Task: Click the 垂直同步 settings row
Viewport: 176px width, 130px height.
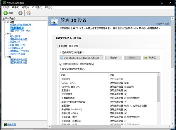Action: click(x=108, y=106)
